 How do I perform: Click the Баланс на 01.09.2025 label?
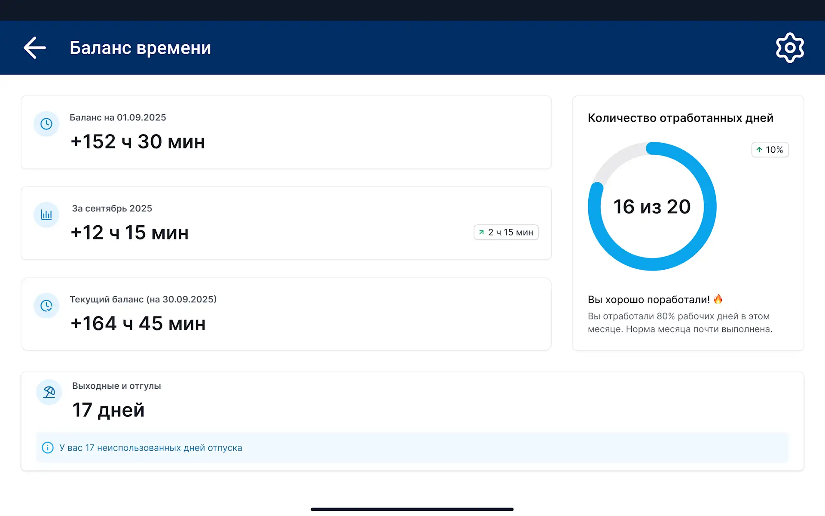point(118,117)
